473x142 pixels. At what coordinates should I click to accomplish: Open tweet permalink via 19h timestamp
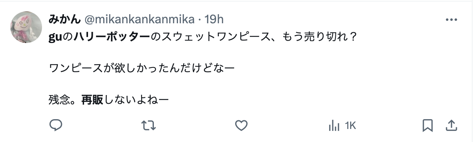click(x=214, y=19)
